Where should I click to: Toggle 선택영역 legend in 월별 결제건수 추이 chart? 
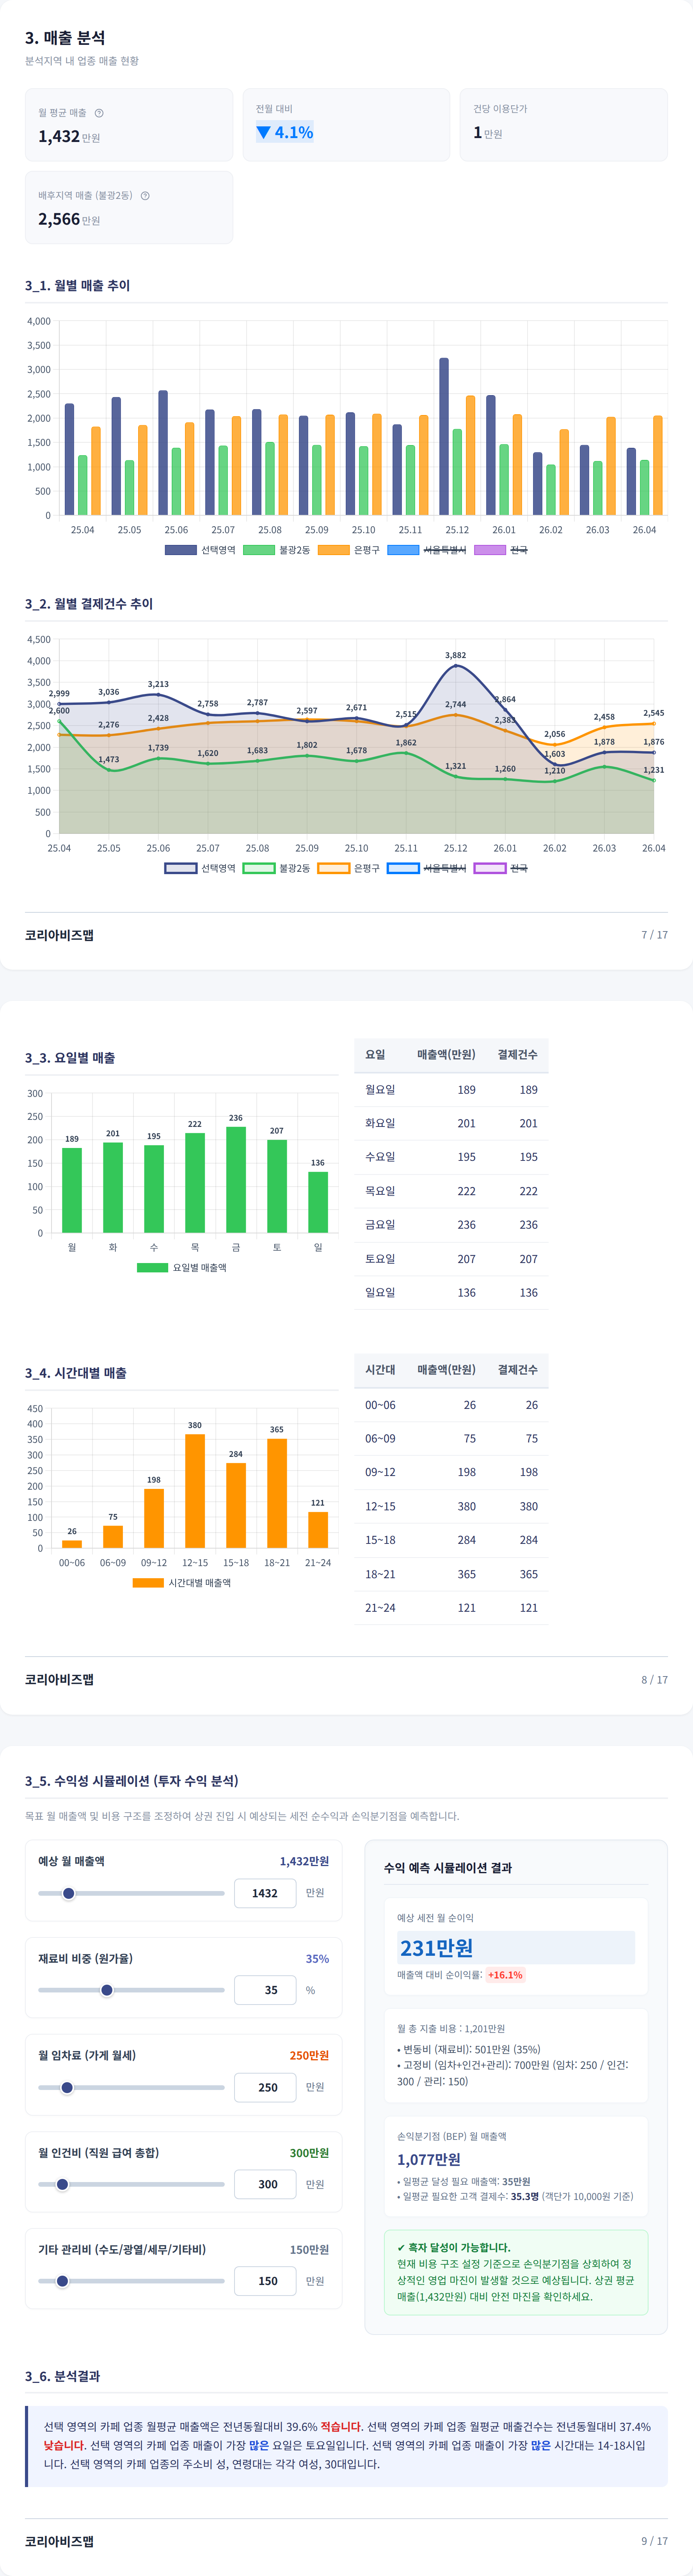point(200,868)
